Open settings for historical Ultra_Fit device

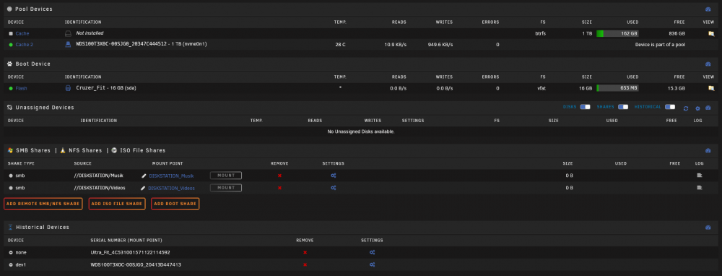click(372, 252)
